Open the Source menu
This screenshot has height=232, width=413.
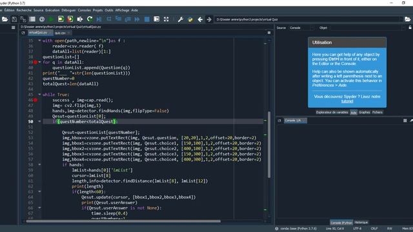click(x=38, y=10)
